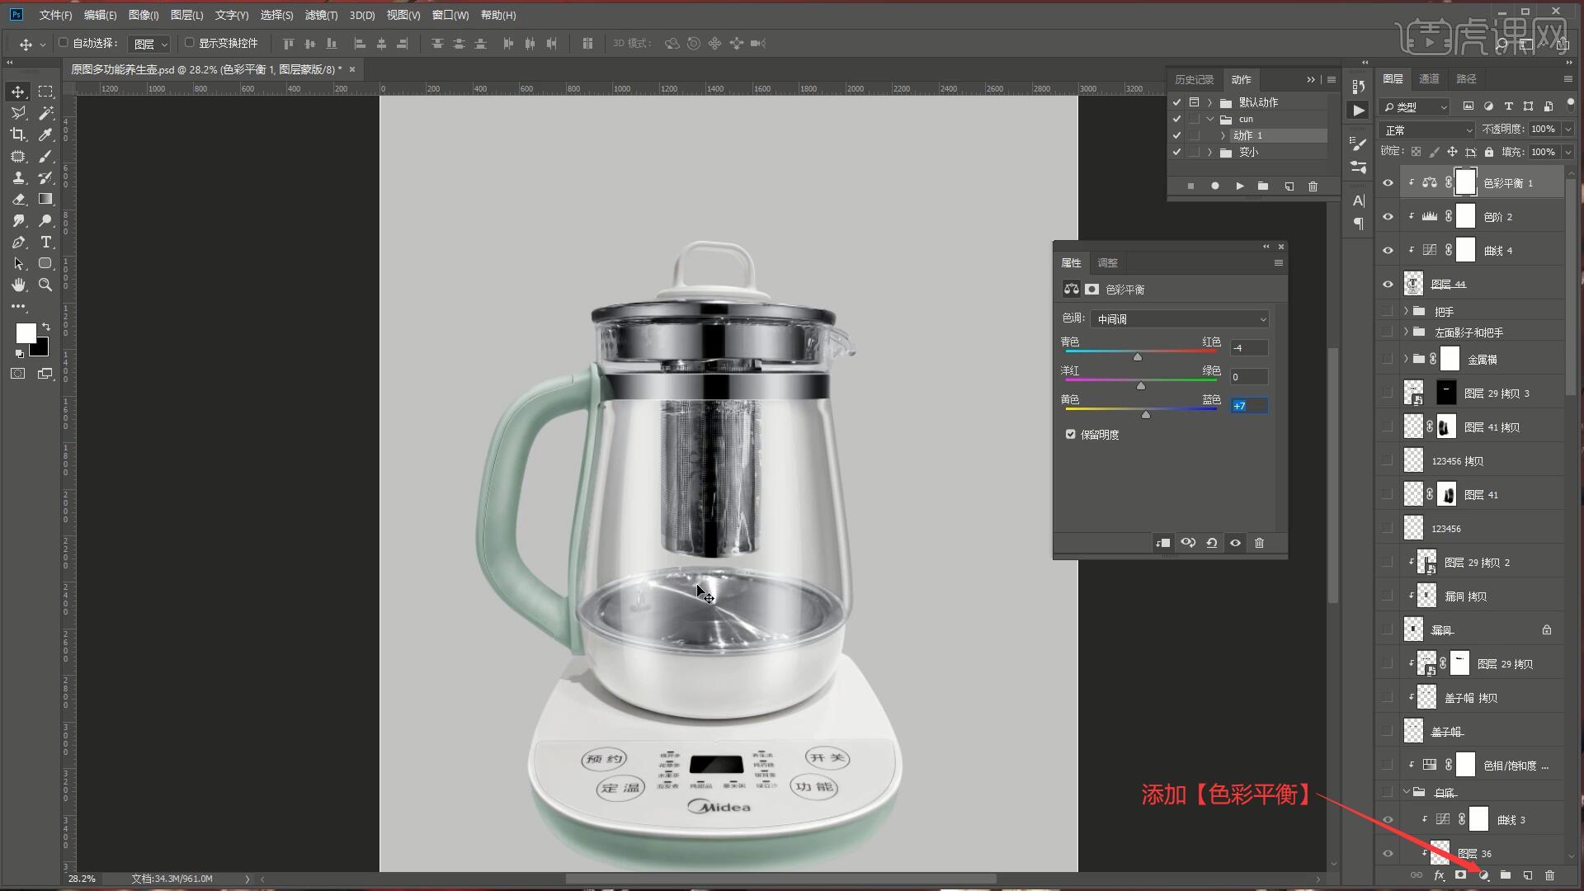The image size is (1584, 891).
Task: Open the layer blend mode dropdown
Action: 1427,130
